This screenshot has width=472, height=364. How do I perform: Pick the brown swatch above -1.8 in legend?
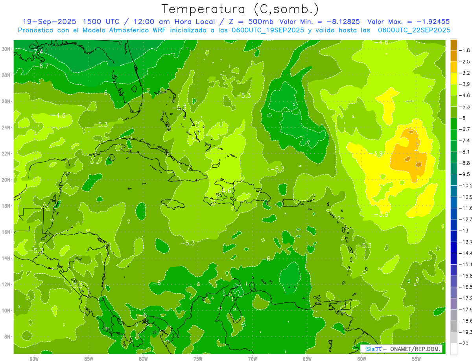pos(454,44)
